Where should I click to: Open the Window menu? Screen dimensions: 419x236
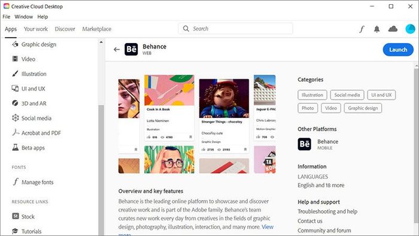(24, 17)
